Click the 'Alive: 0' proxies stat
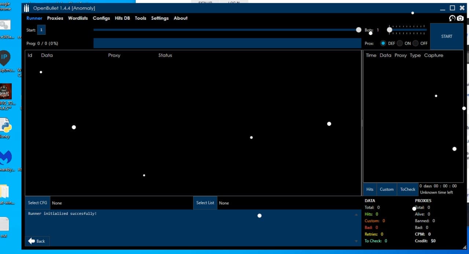Screen dimensions: 469x254 pos(422,214)
